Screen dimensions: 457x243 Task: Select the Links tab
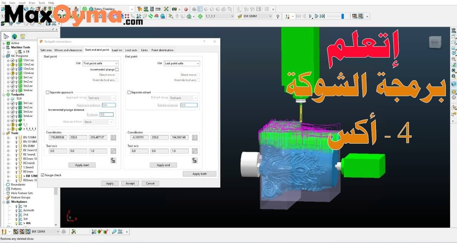click(144, 50)
